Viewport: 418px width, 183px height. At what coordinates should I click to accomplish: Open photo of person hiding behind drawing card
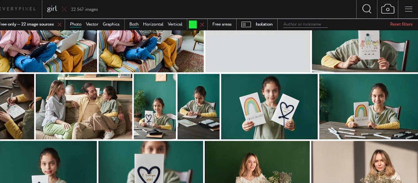[365, 51]
